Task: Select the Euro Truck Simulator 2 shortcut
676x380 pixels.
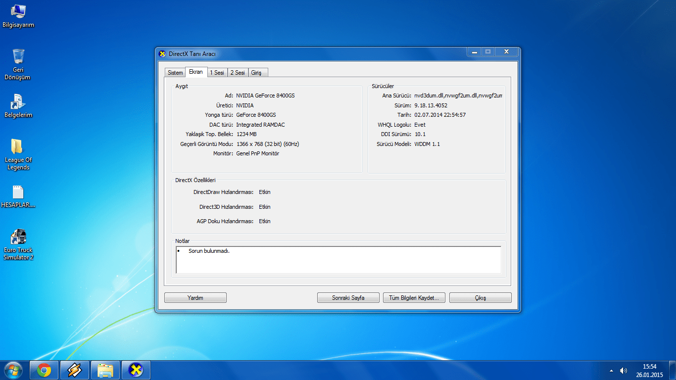Action: point(18,244)
